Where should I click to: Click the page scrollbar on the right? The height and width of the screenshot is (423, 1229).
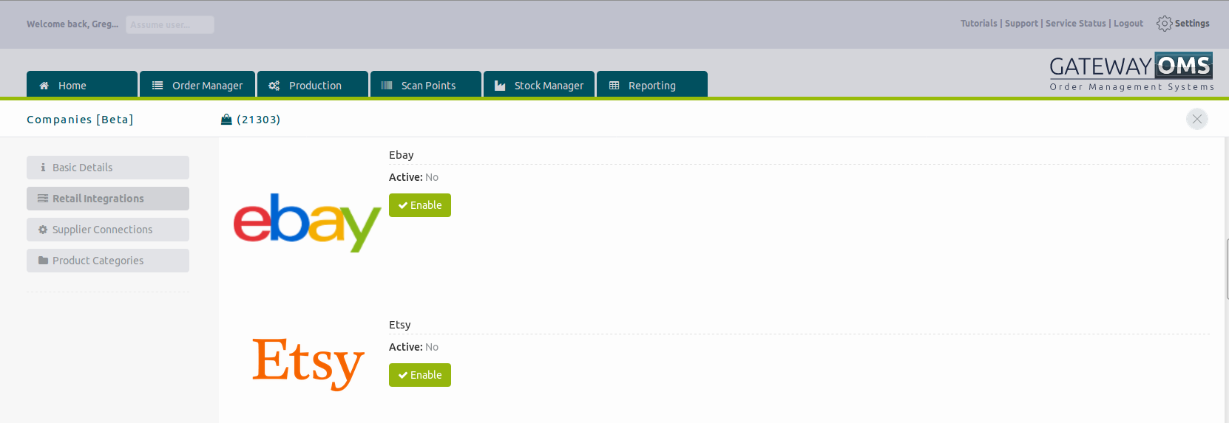[1227, 269]
